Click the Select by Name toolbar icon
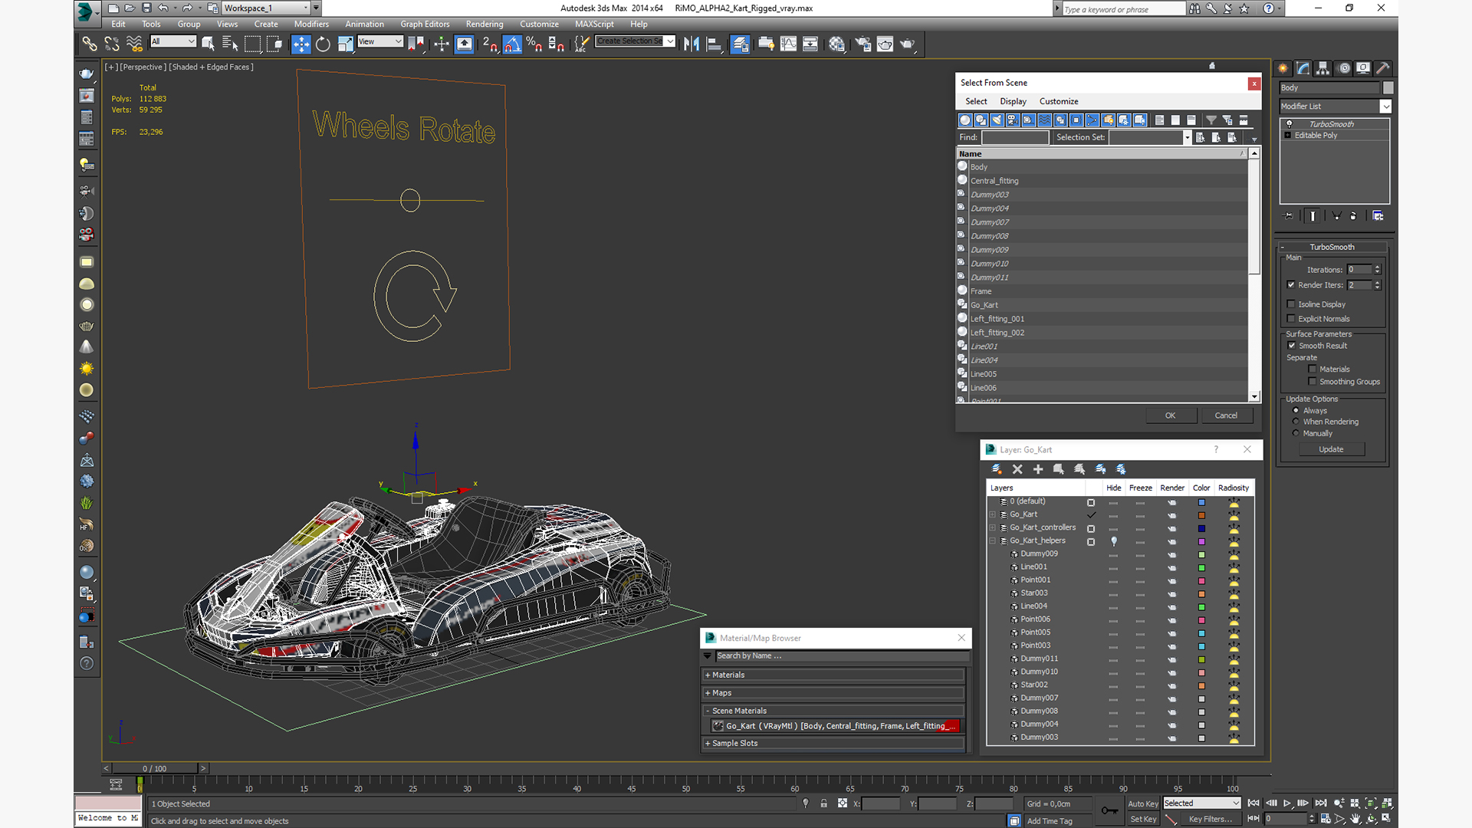 (x=229, y=44)
